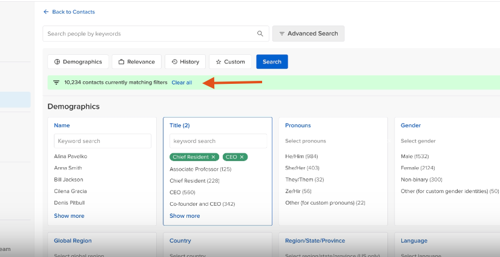Click the blue Search button

[272, 62]
